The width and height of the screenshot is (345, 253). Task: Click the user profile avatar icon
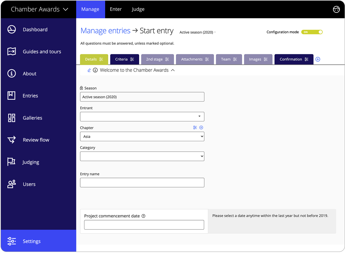(x=336, y=10)
